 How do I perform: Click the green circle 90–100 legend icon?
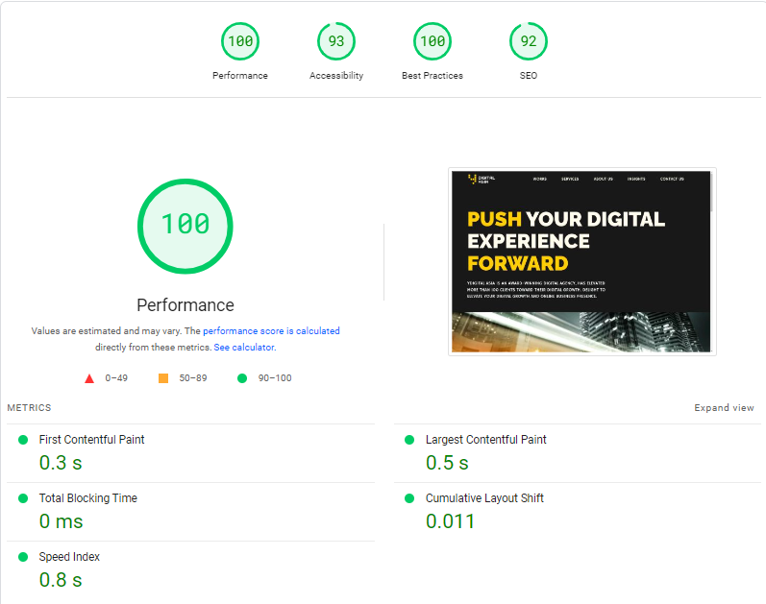[x=242, y=378]
